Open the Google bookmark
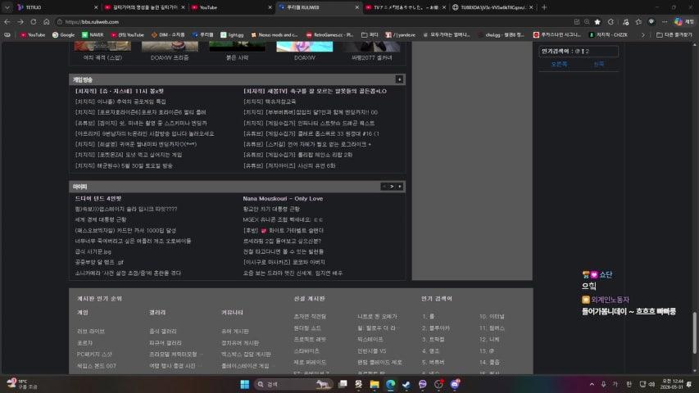Screen dimensions: 699x393 tap(63, 34)
